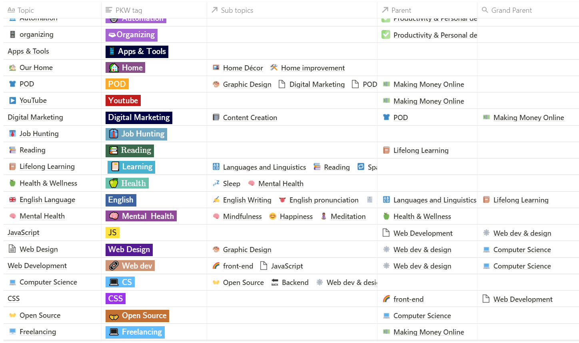The width and height of the screenshot is (579, 343).
Task: Click the UK flag icon beside English Language
Action: [12, 199]
